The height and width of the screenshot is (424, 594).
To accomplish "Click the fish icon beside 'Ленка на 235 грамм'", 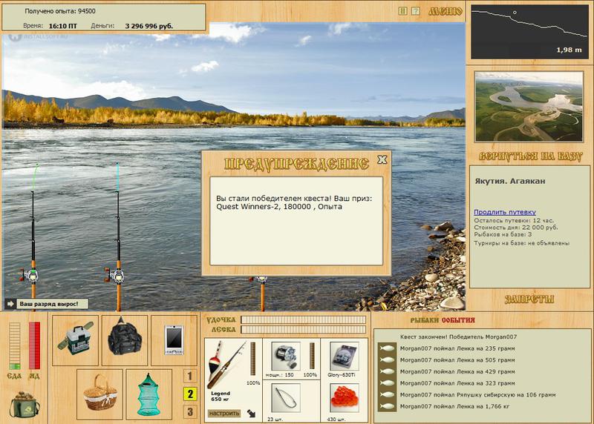I will pyautogui.click(x=388, y=348).
